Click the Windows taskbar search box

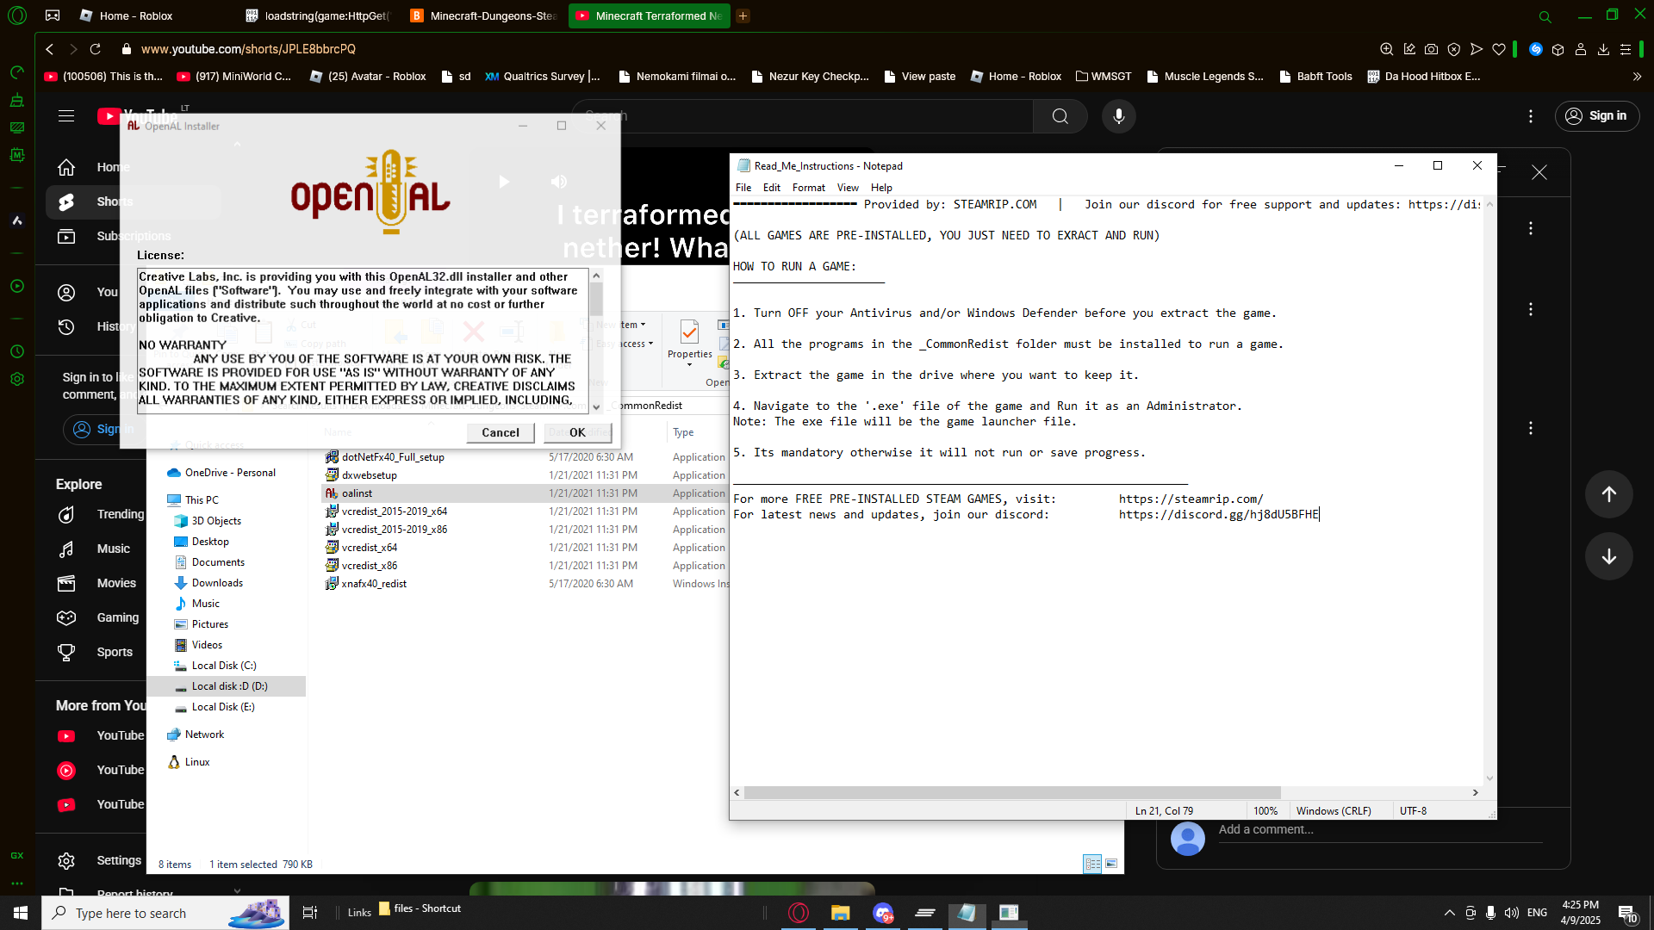165,913
